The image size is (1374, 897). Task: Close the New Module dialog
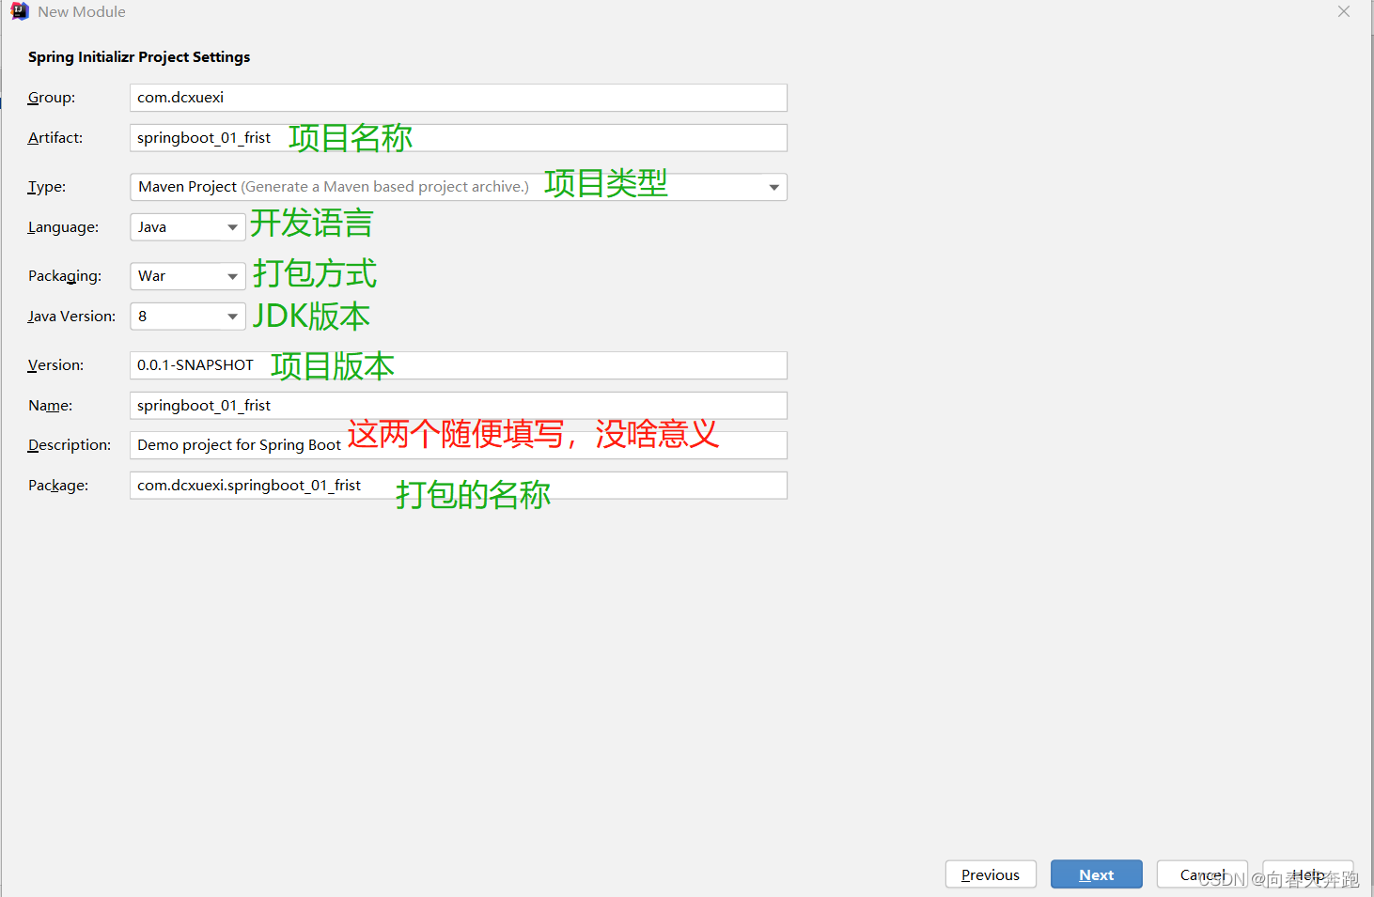[1344, 11]
